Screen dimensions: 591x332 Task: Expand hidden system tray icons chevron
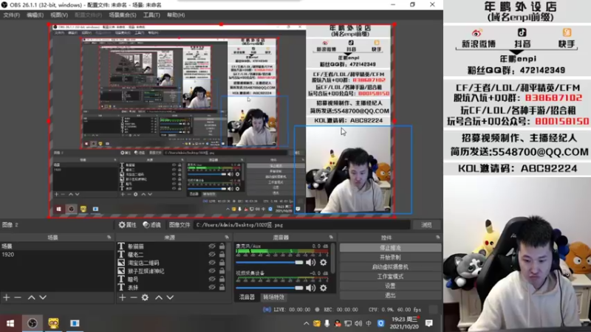coord(306,323)
